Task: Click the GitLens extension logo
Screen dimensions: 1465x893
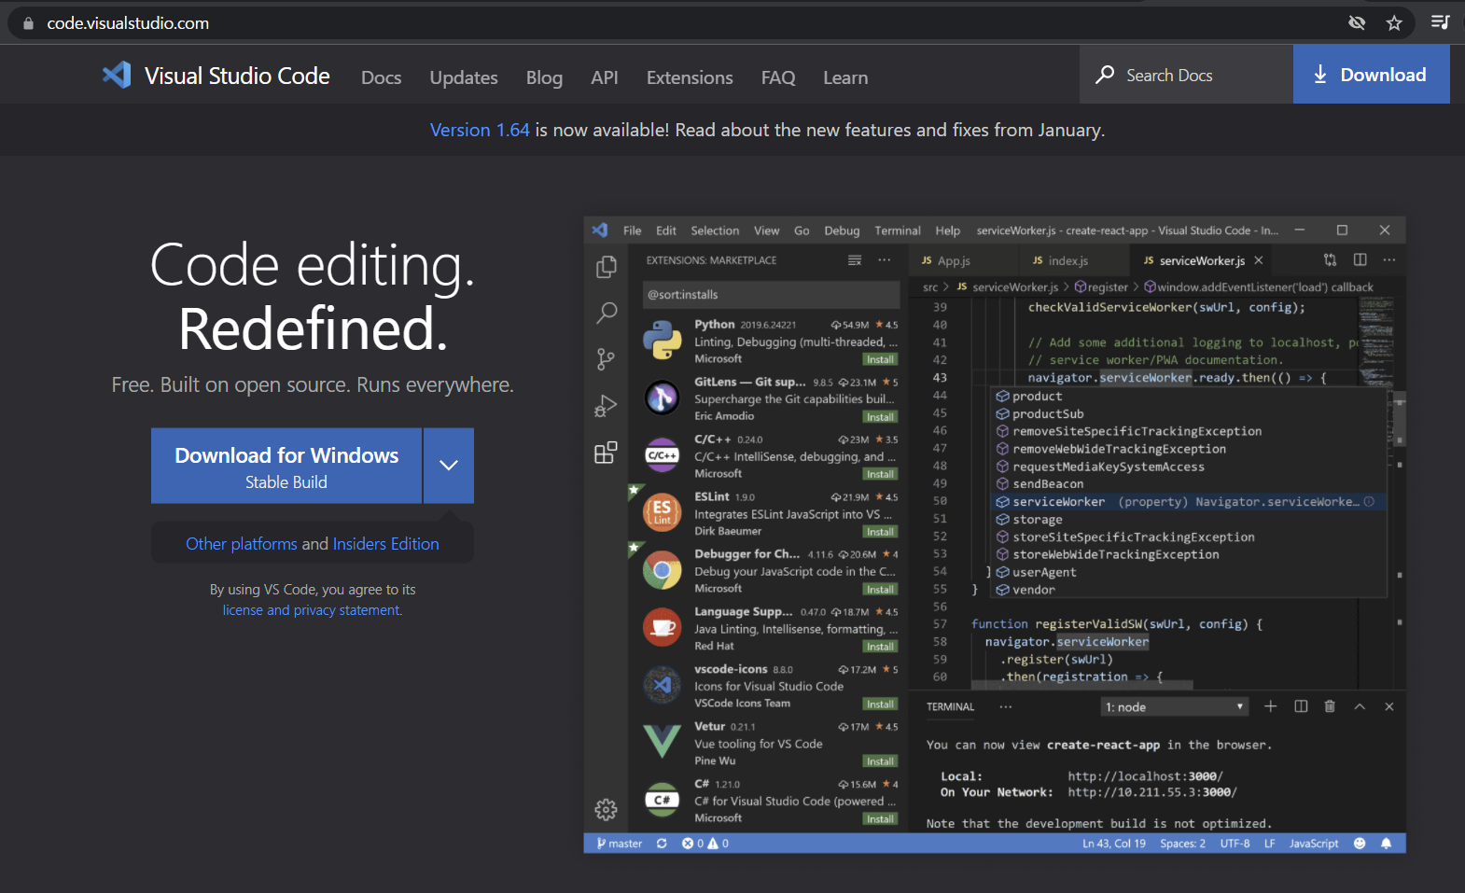Action: (663, 398)
